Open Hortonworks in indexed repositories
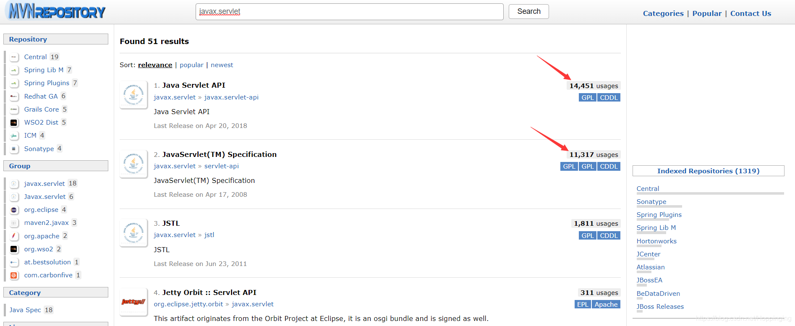Image resolution: width=795 pixels, height=326 pixels. click(656, 241)
